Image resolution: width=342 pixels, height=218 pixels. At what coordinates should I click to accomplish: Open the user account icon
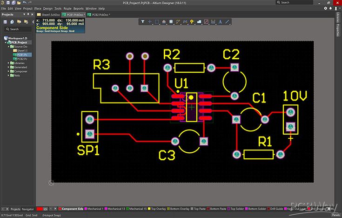(x=336, y=8)
